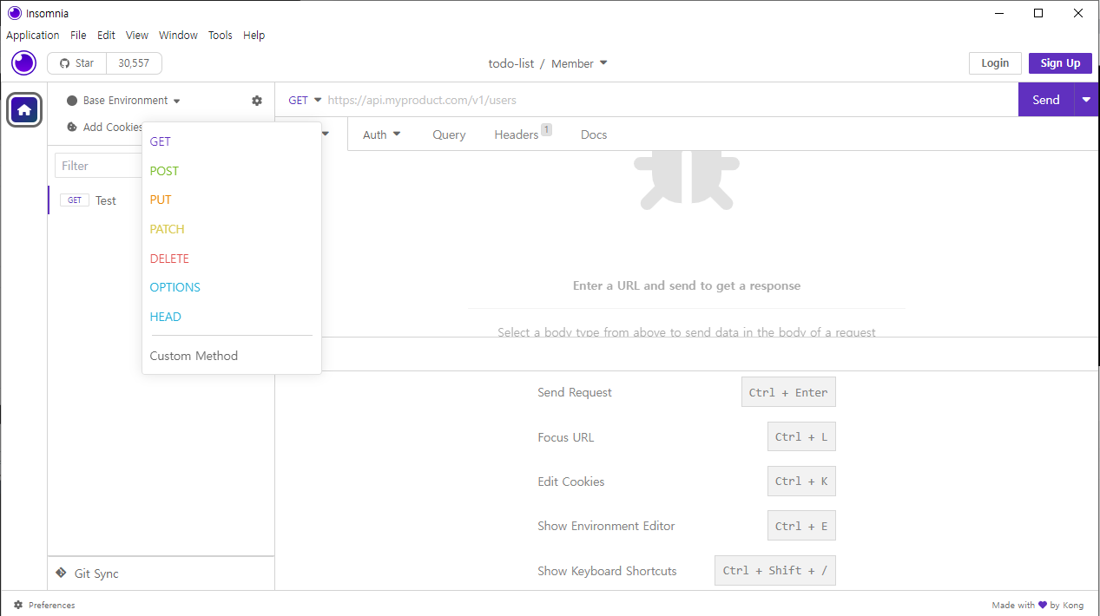Select OPTIONS from the method list
The image size is (1100, 616).
(x=232, y=287)
